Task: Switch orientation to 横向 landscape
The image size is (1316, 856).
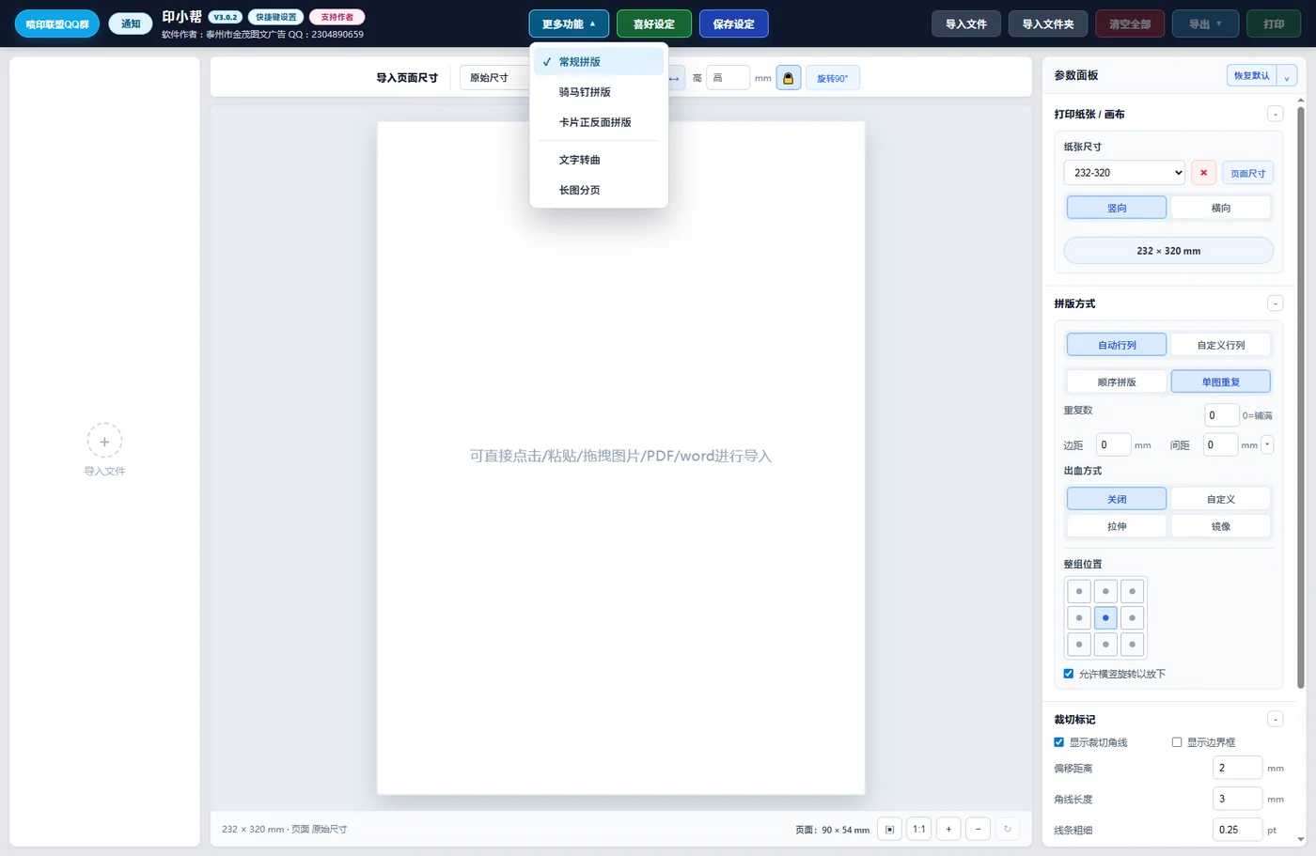Action: tap(1220, 208)
